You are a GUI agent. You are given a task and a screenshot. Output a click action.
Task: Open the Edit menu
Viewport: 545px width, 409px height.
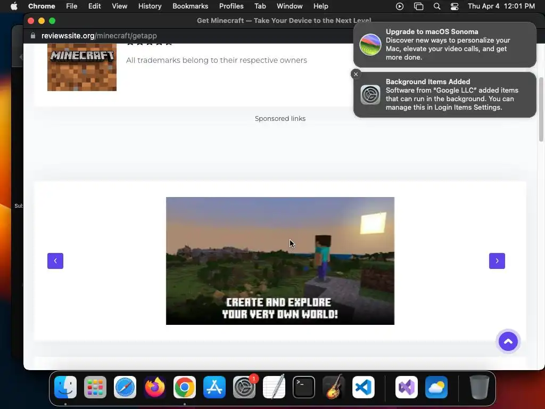pos(94,6)
